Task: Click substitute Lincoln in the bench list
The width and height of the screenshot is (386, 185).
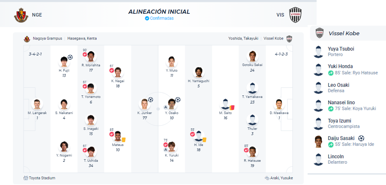Action: coord(336,157)
